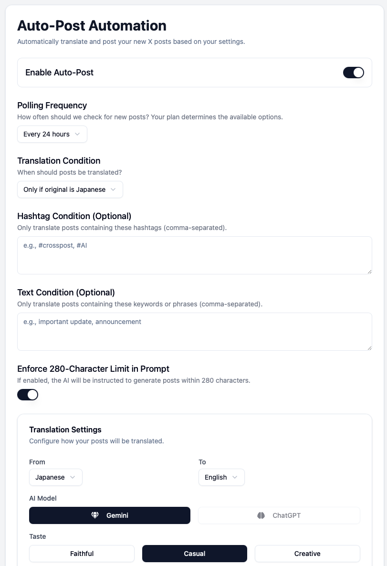Image resolution: width=387 pixels, height=566 pixels.
Task: Disable the 280-Character Limit switch
Action: 28,395
